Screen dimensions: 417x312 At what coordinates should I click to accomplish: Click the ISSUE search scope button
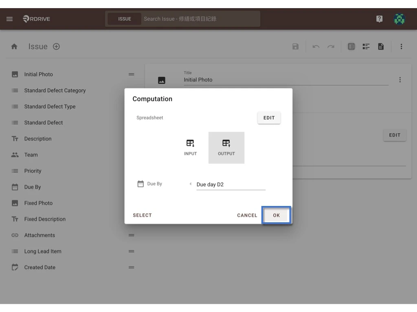(x=125, y=19)
